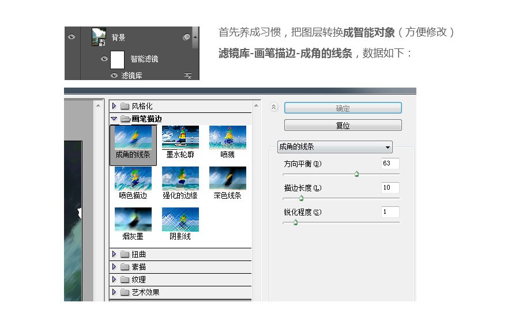This screenshot has height=325, width=519.
Task: Click the 艺术效果 folder icon
Action: [x=125, y=292]
